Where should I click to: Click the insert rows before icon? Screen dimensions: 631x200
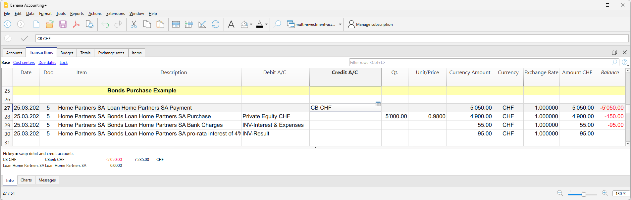click(189, 24)
